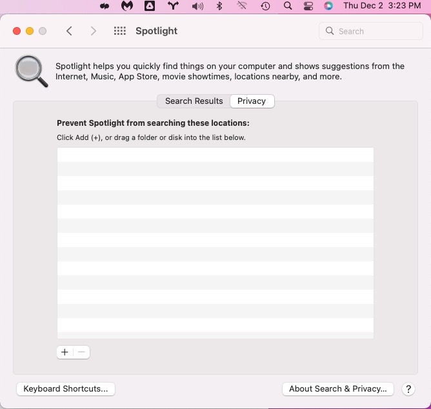Click the Wi-Fi off status icon

click(x=242, y=6)
